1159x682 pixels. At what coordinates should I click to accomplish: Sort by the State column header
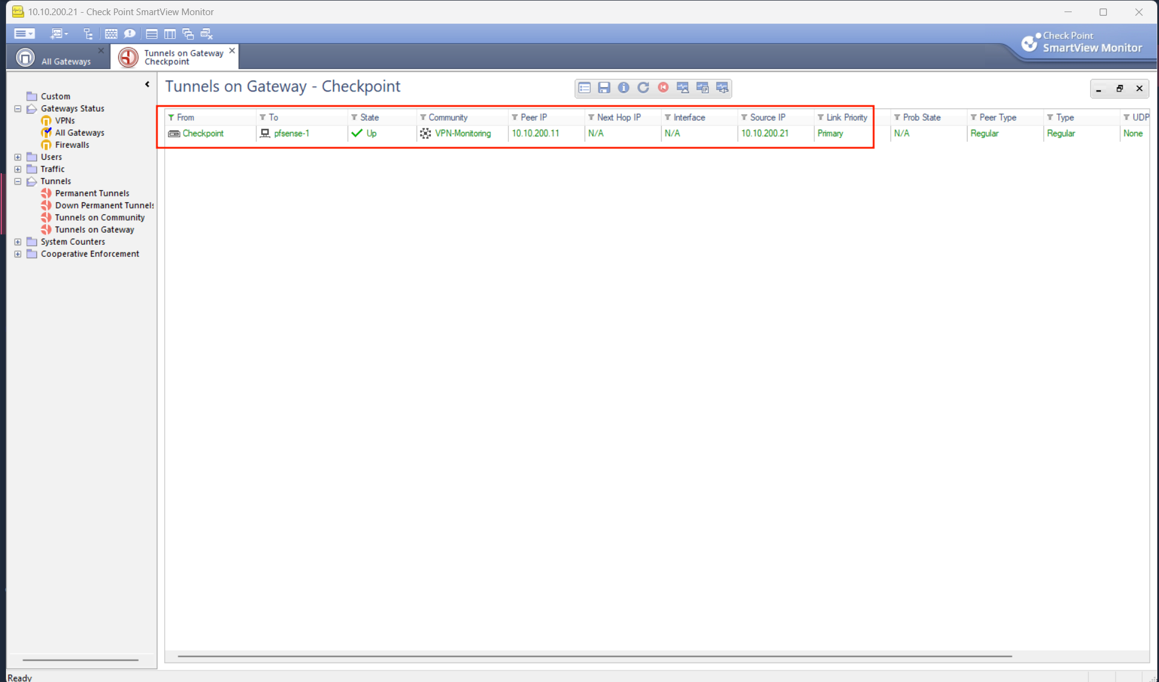(382, 118)
